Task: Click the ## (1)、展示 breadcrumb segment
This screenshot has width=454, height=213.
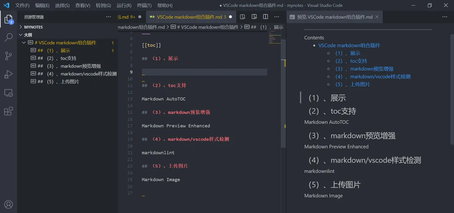Action: [264, 27]
